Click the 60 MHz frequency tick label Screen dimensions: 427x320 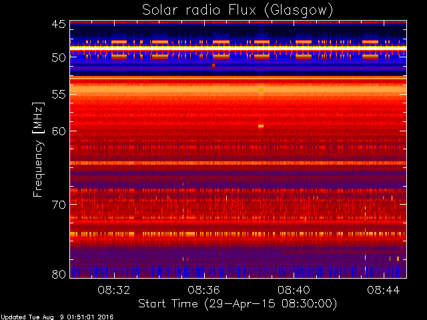pos(59,131)
